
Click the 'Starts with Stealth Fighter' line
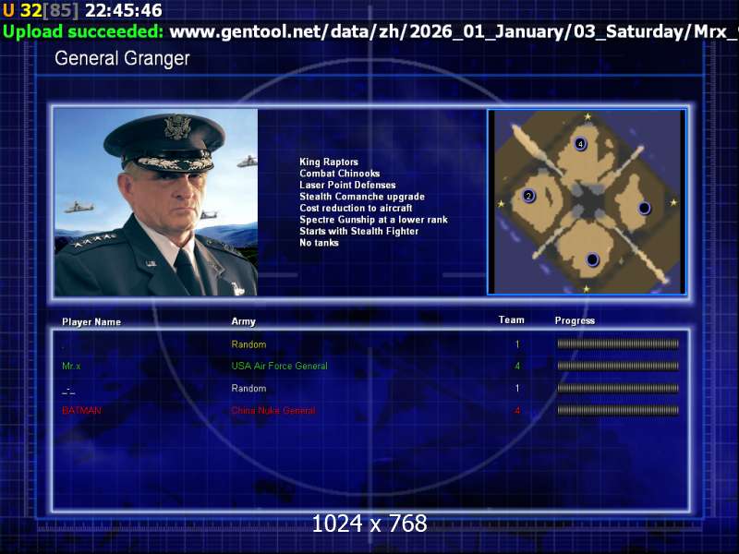point(358,231)
